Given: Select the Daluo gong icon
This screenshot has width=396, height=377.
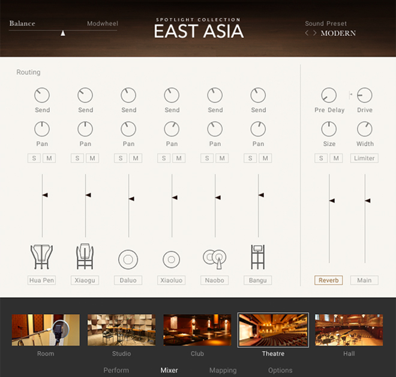Looking at the screenshot, I should point(128,260).
